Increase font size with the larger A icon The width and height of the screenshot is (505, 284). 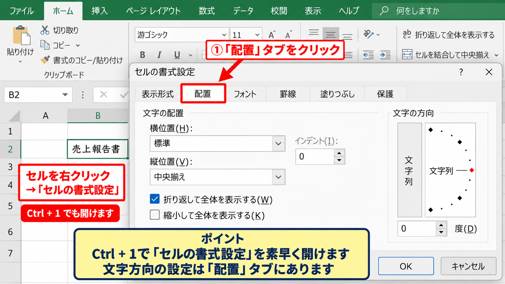click(272, 35)
